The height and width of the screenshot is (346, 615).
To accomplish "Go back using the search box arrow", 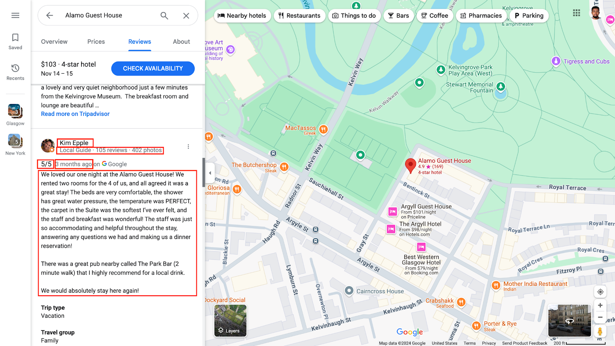I will pos(50,15).
